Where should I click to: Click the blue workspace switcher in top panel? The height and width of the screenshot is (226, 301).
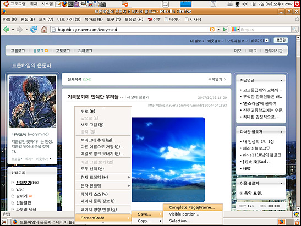point(186,4)
